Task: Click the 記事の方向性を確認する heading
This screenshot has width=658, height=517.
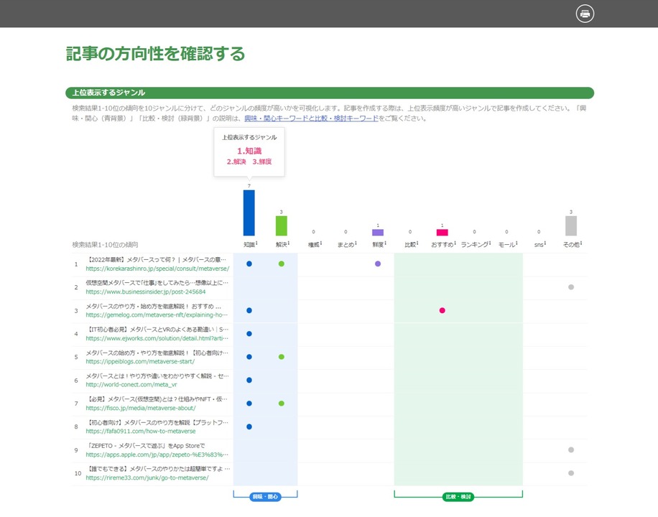Action: [156, 54]
